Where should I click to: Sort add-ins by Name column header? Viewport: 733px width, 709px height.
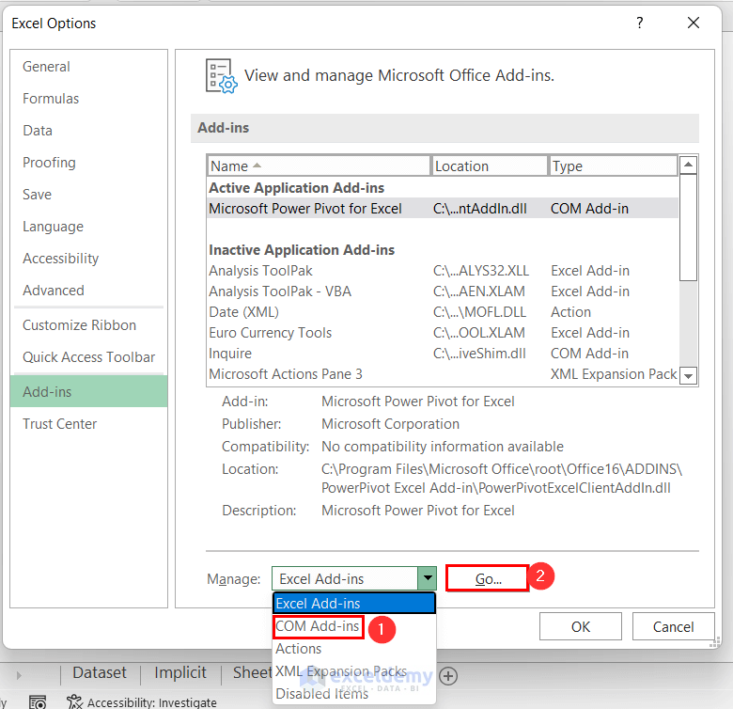click(319, 166)
